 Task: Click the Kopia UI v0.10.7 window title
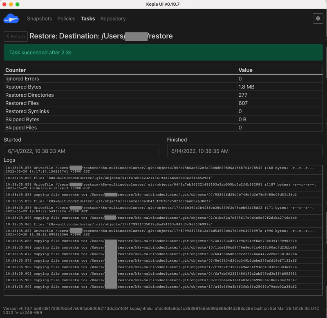pos(163,4)
